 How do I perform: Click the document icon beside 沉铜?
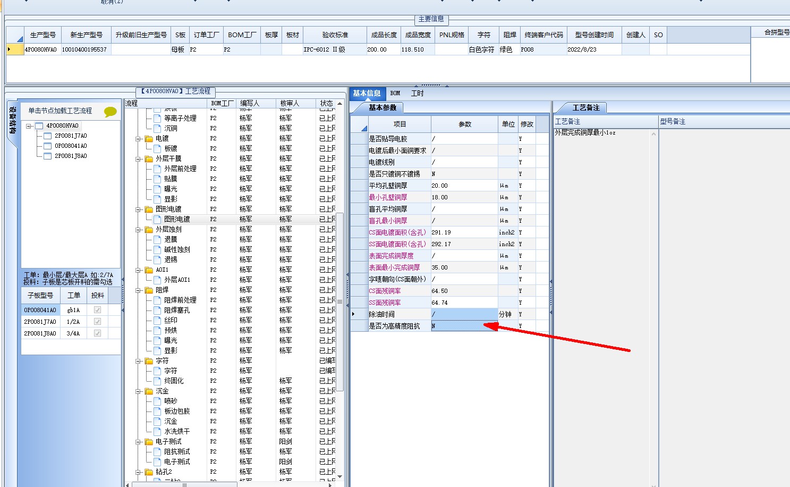157,128
